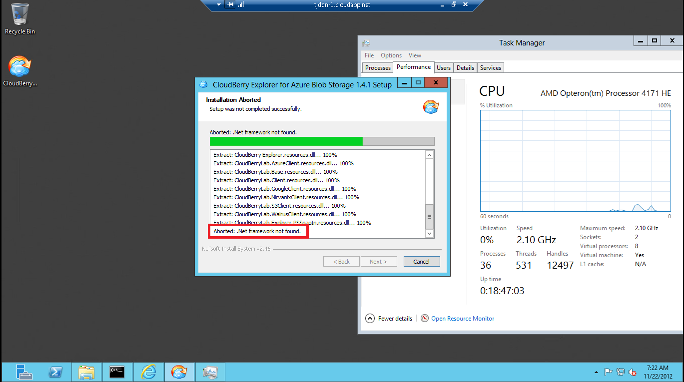Viewport: 684px width, 382px height.
Task: Click the green installation progress bar
Action: click(286, 141)
